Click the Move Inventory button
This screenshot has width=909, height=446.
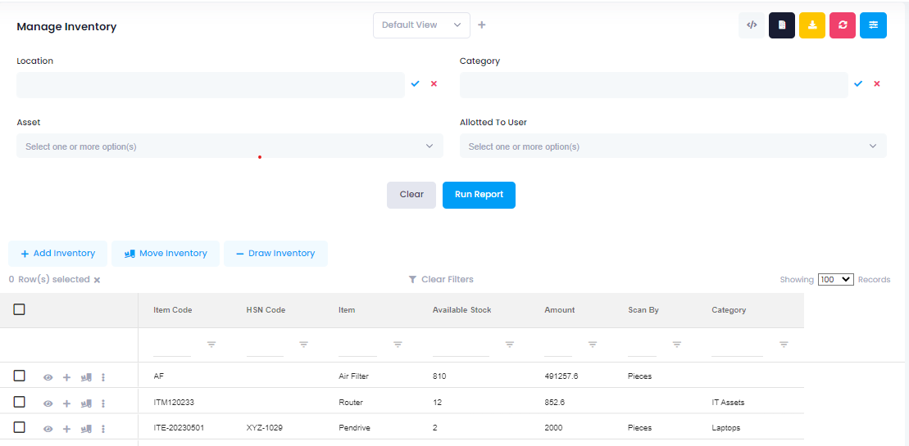coord(166,254)
